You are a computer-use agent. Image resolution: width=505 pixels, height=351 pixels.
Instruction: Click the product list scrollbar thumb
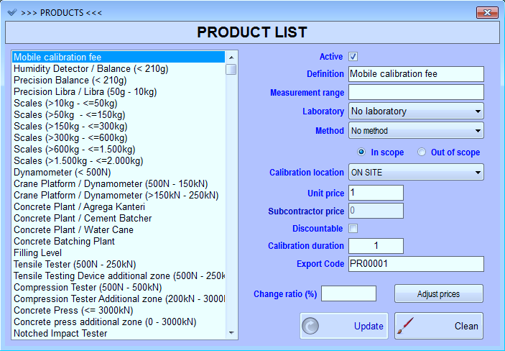tap(231, 69)
